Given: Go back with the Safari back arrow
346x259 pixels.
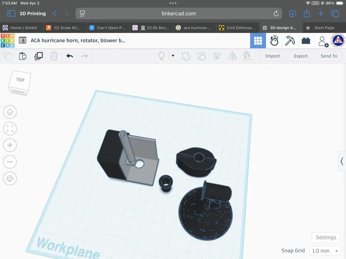Looking at the screenshot, I should click(x=54, y=14).
